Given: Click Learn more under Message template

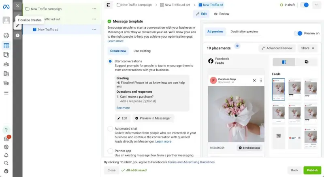Looking at the screenshot, I should 115,41.
